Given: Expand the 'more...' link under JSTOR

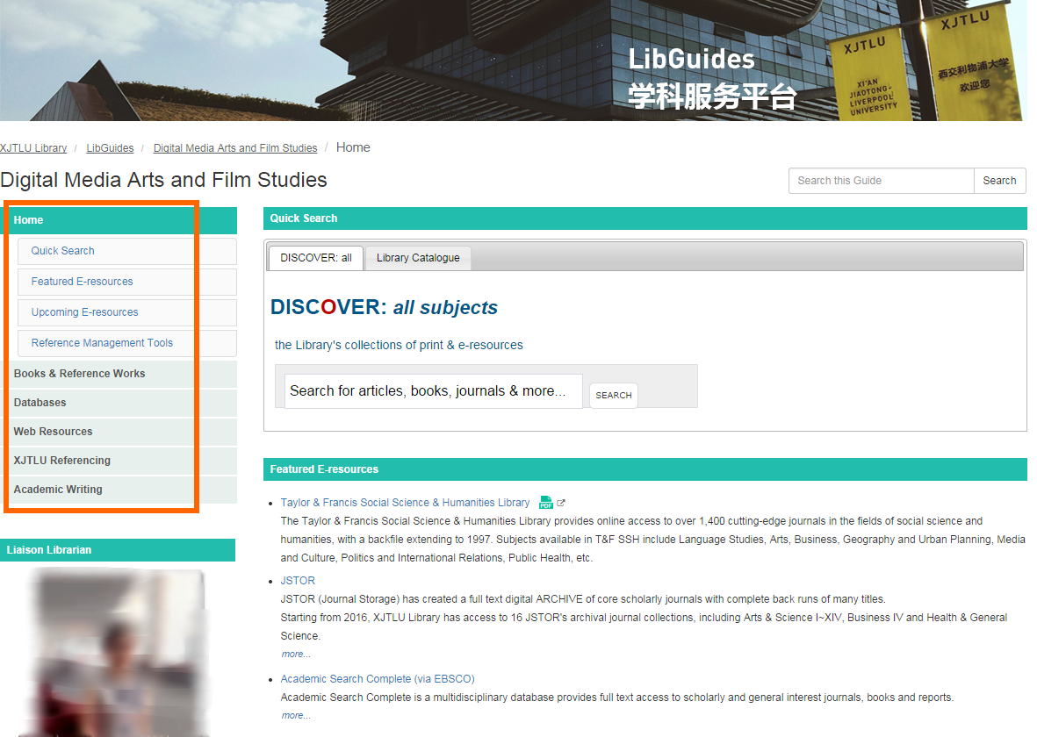Looking at the screenshot, I should (x=296, y=654).
